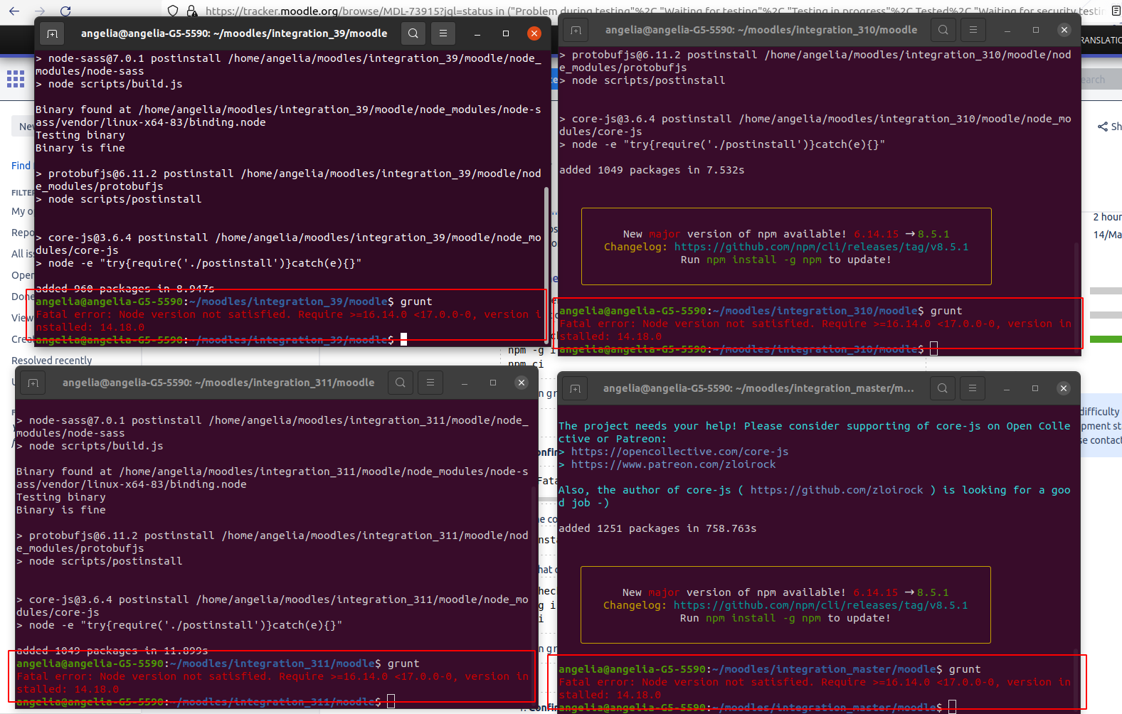Click grunt command line in integration_310 terminal
This screenshot has height=714, width=1122.
click(761, 311)
